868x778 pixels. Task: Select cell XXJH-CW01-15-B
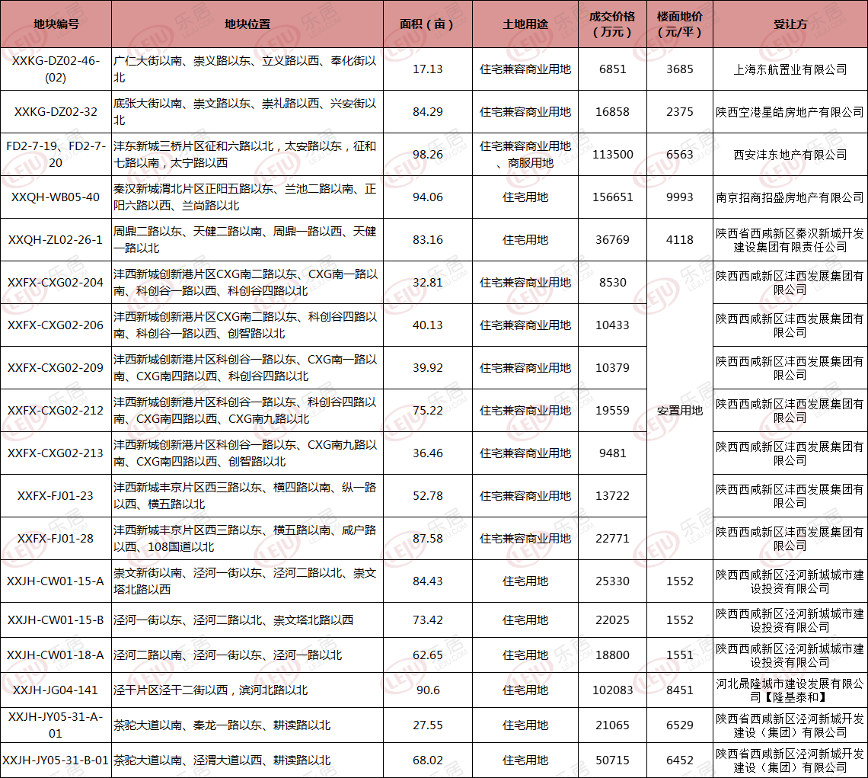(56, 620)
